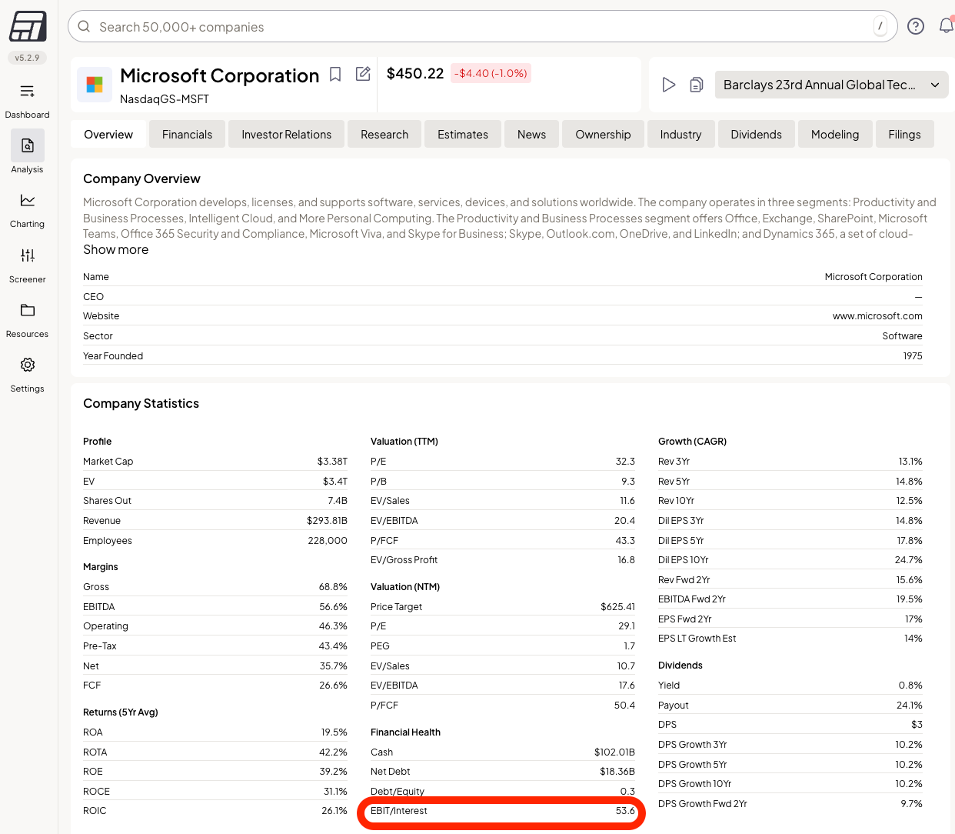Click the PEG value 1.7
The width and height of the screenshot is (955, 834).
pos(630,646)
